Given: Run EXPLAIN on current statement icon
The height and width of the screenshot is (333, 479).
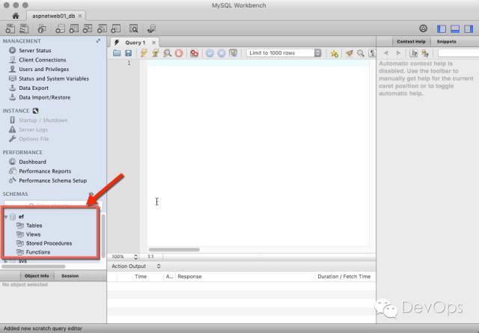Looking at the screenshot, I should pyautogui.click(x=167, y=53).
